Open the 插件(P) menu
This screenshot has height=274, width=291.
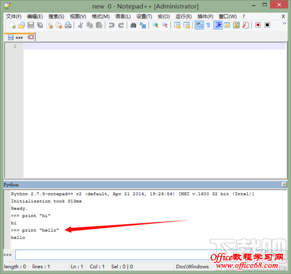click(205, 16)
